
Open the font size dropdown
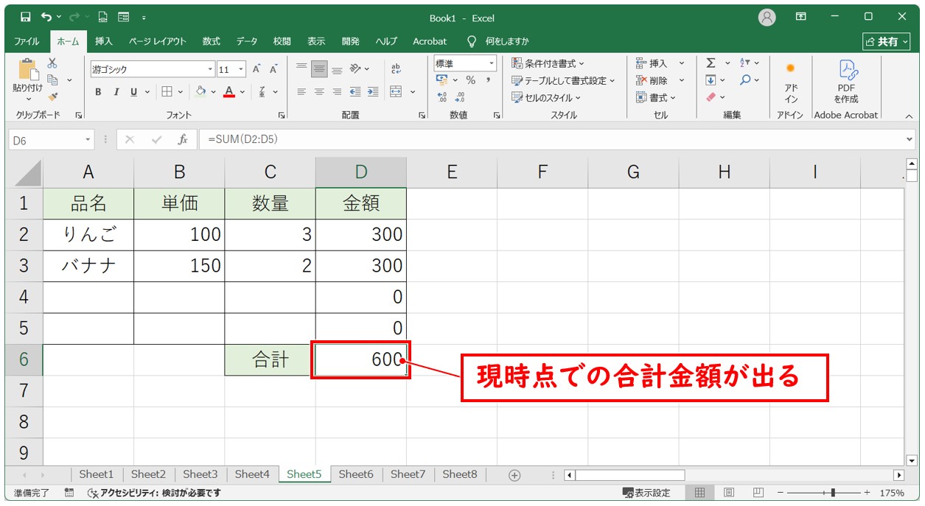pos(242,69)
